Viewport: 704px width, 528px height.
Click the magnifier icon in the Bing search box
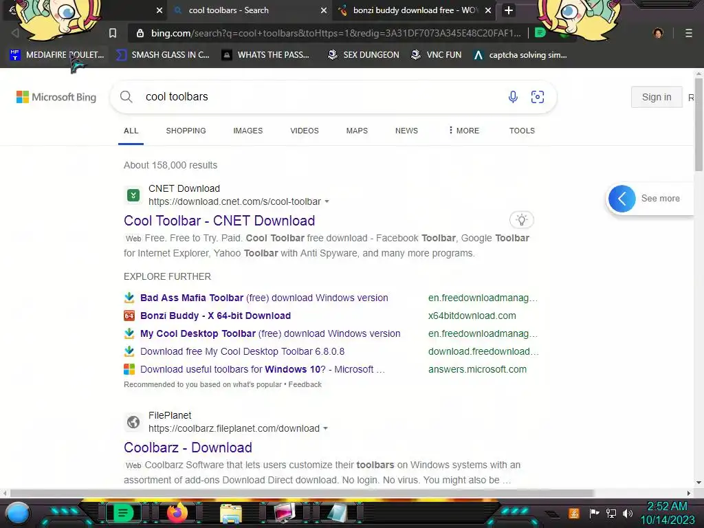126,96
